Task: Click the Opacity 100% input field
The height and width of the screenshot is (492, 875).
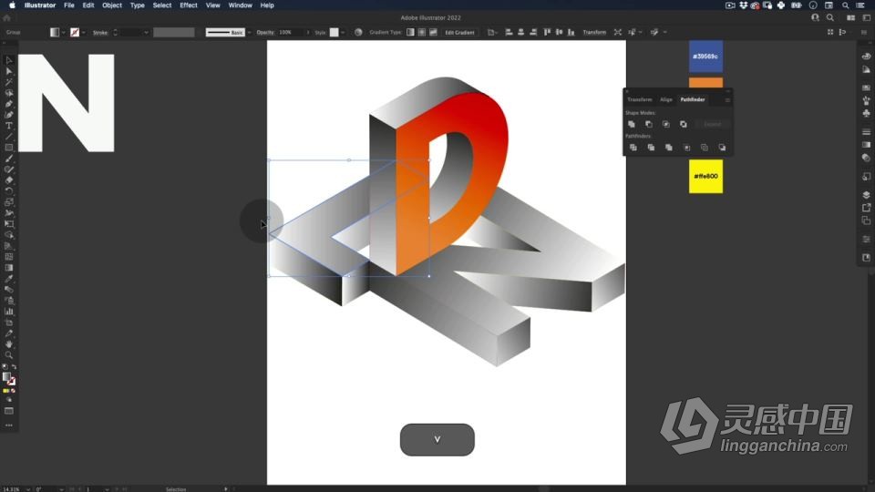Action: tap(290, 33)
